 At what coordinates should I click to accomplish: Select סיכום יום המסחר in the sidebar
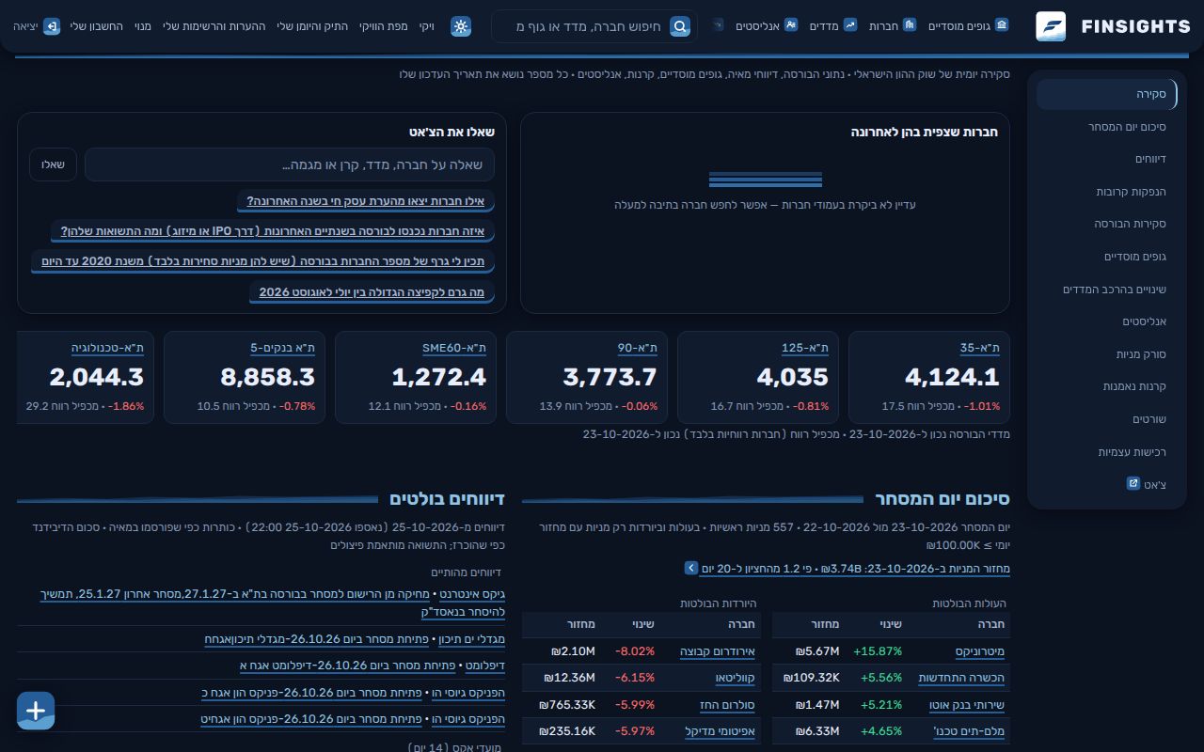1107,127
